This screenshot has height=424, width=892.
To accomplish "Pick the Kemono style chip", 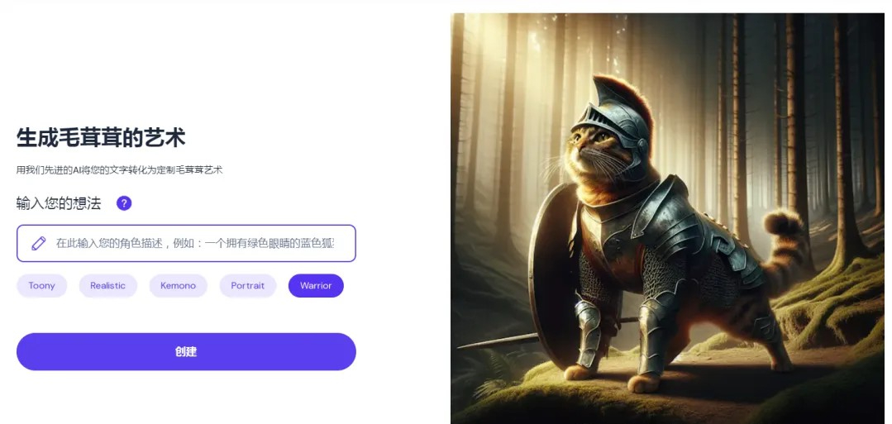I will tap(178, 286).
